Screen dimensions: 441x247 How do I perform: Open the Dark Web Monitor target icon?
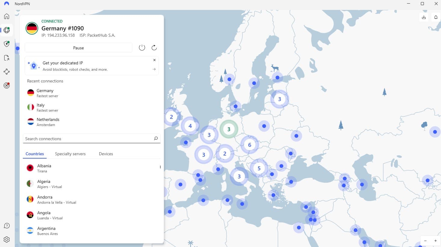point(7,85)
